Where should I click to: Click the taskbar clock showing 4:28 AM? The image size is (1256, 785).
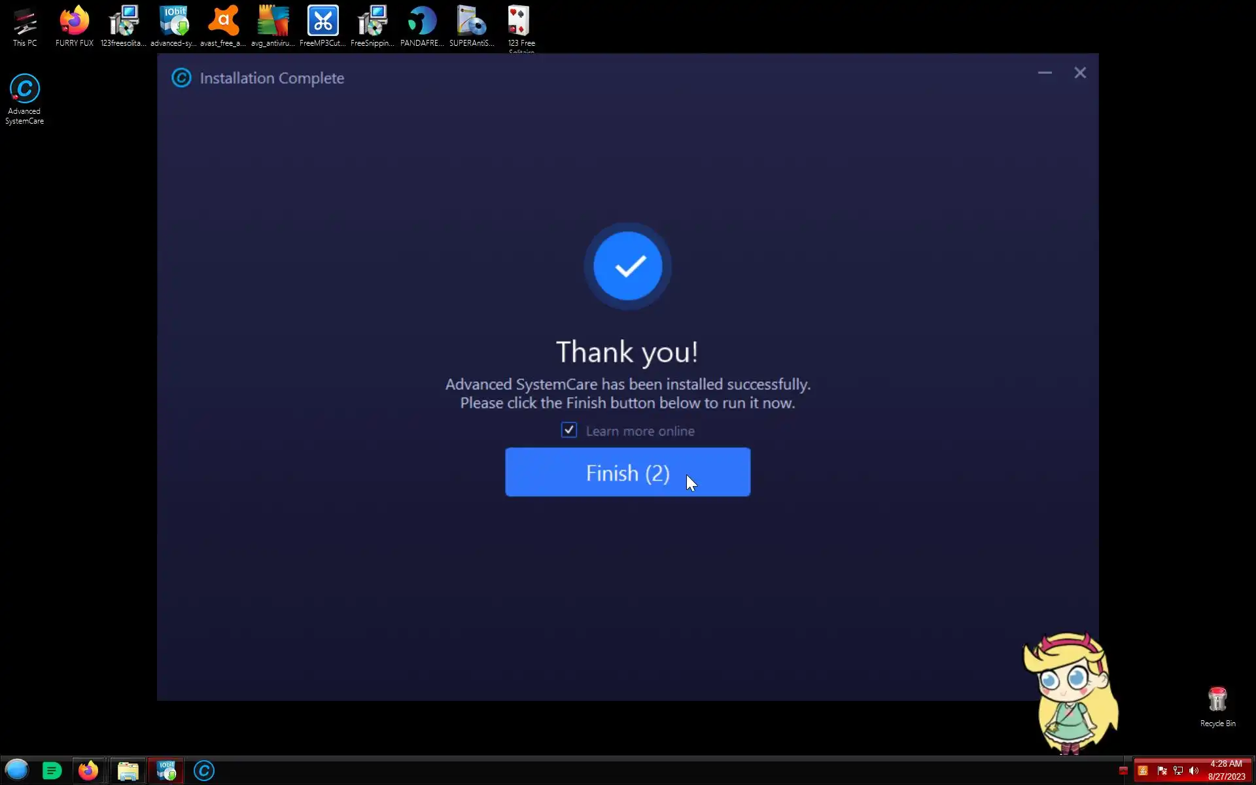(x=1226, y=770)
